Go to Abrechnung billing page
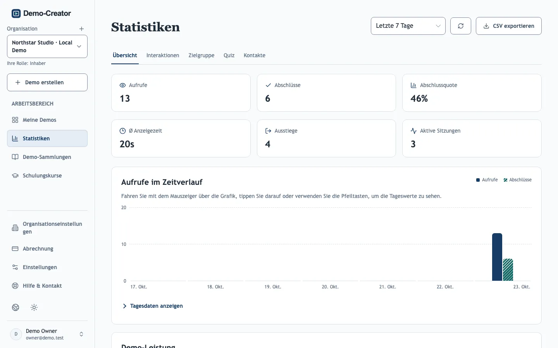 pos(47,249)
